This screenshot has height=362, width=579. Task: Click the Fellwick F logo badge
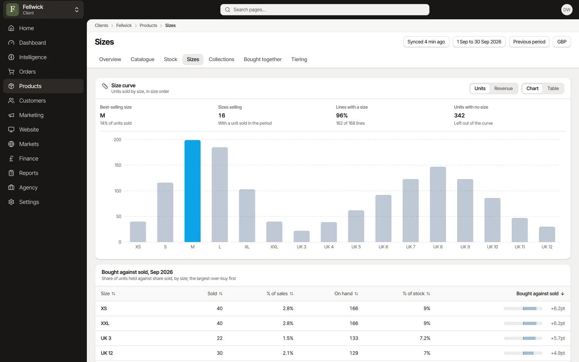click(x=12, y=10)
